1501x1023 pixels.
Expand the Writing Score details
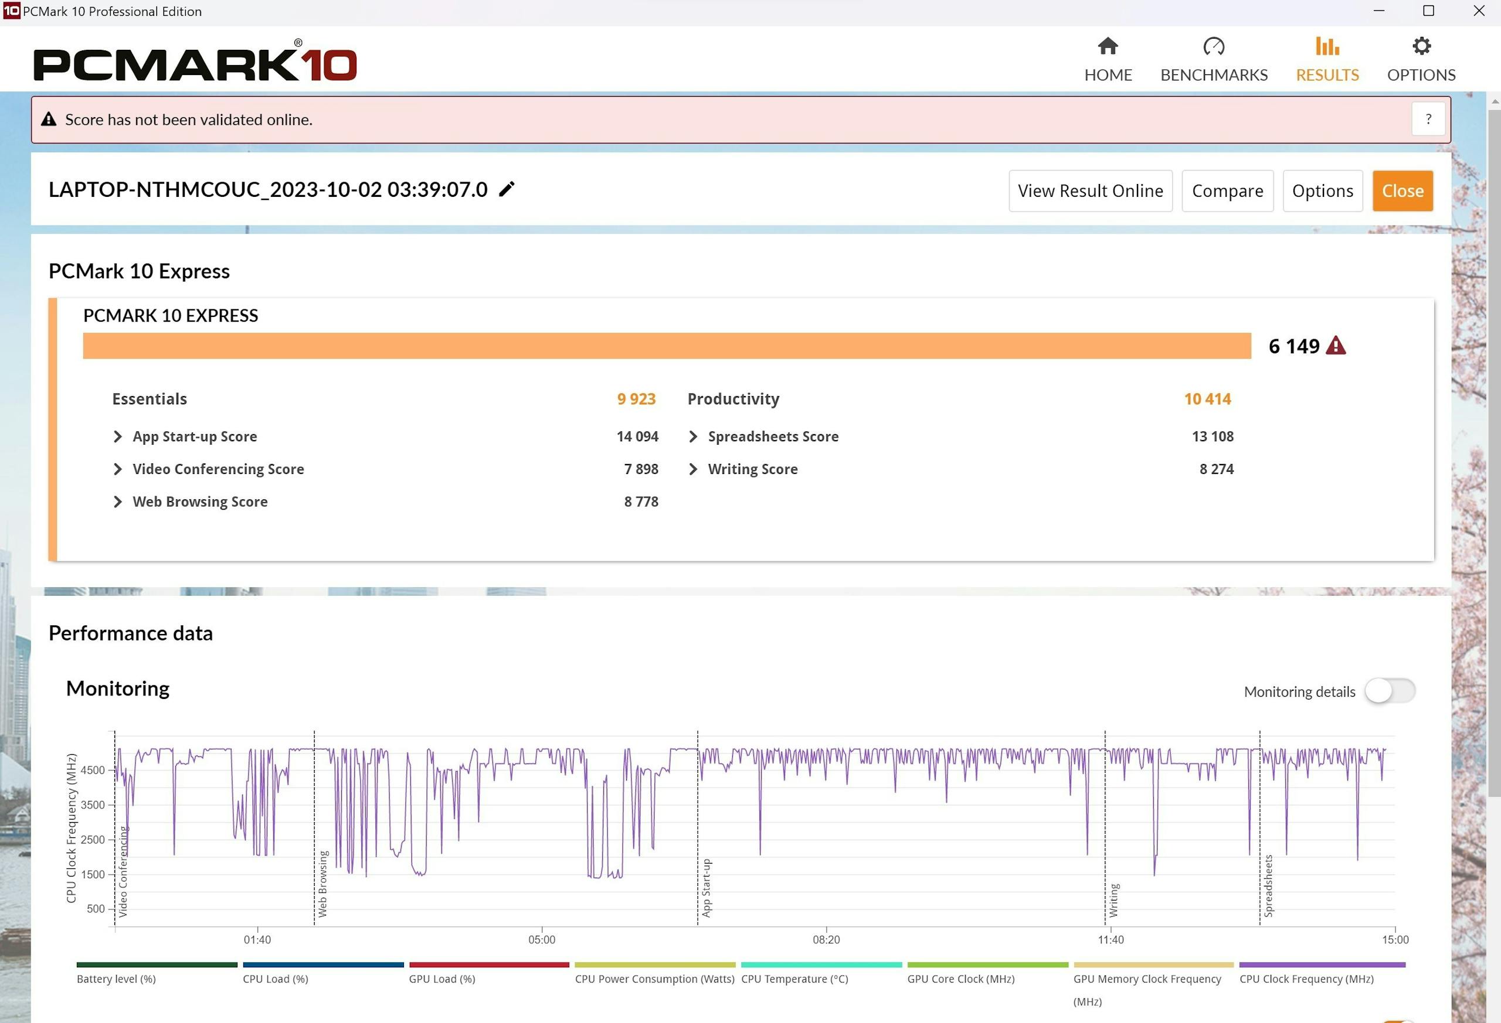(693, 469)
